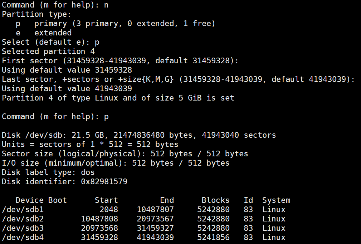Click the 'Selected partition 4' message
Viewport: 361px width, 244px height.
click(x=48, y=52)
